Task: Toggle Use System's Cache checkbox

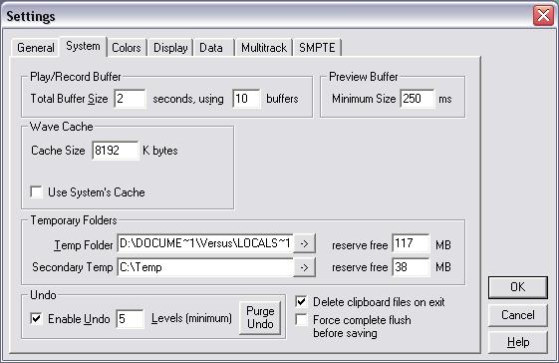Action: [36, 192]
